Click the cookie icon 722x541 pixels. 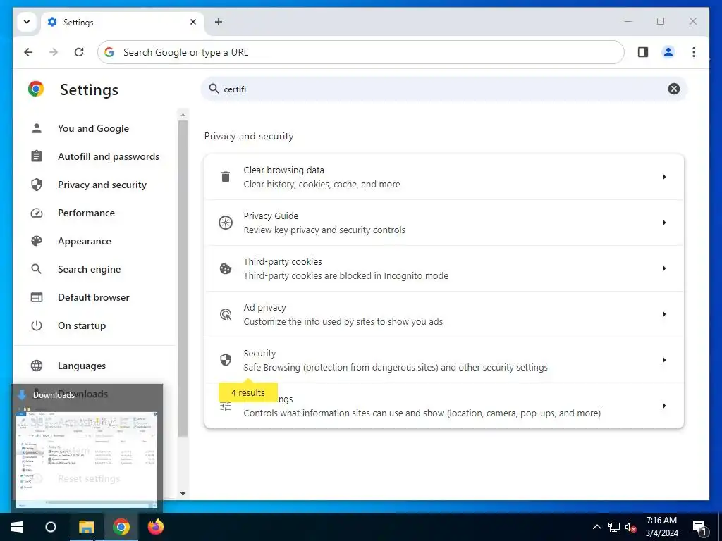point(226,268)
